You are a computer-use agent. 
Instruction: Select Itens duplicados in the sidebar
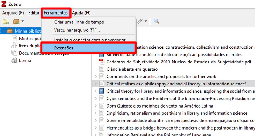[x=30, y=46]
